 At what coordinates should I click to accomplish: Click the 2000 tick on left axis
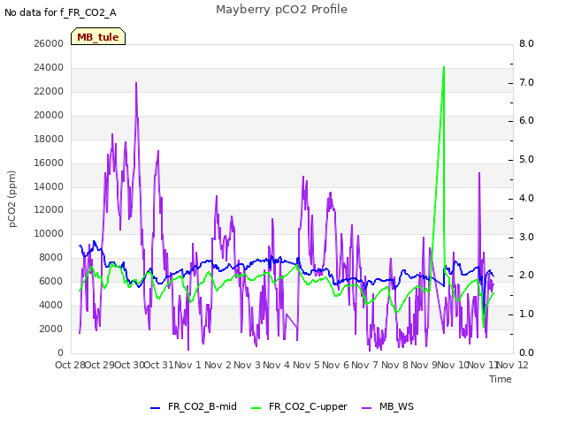(x=51, y=329)
